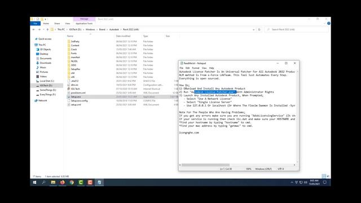Open the Notepad Edit menu

click(x=188, y=68)
